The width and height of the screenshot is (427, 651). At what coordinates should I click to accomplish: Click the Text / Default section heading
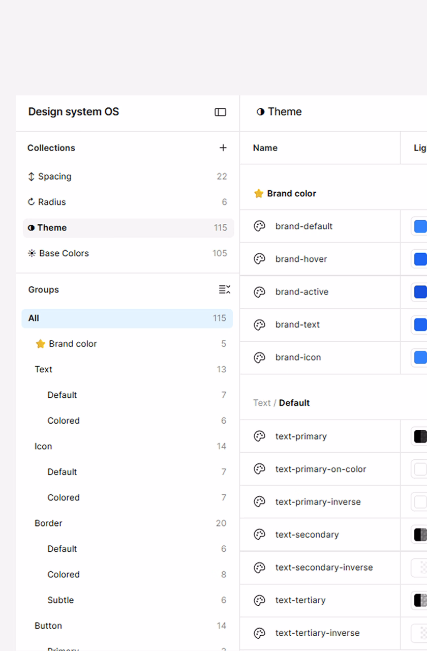[281, 403]
